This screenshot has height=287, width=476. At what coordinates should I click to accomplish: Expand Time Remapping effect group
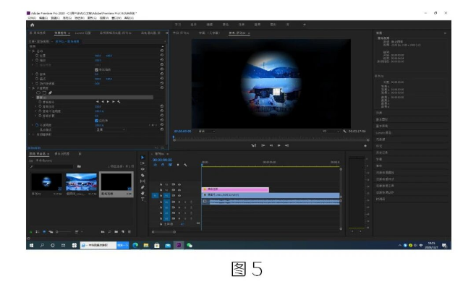click(x=30, y=134)
